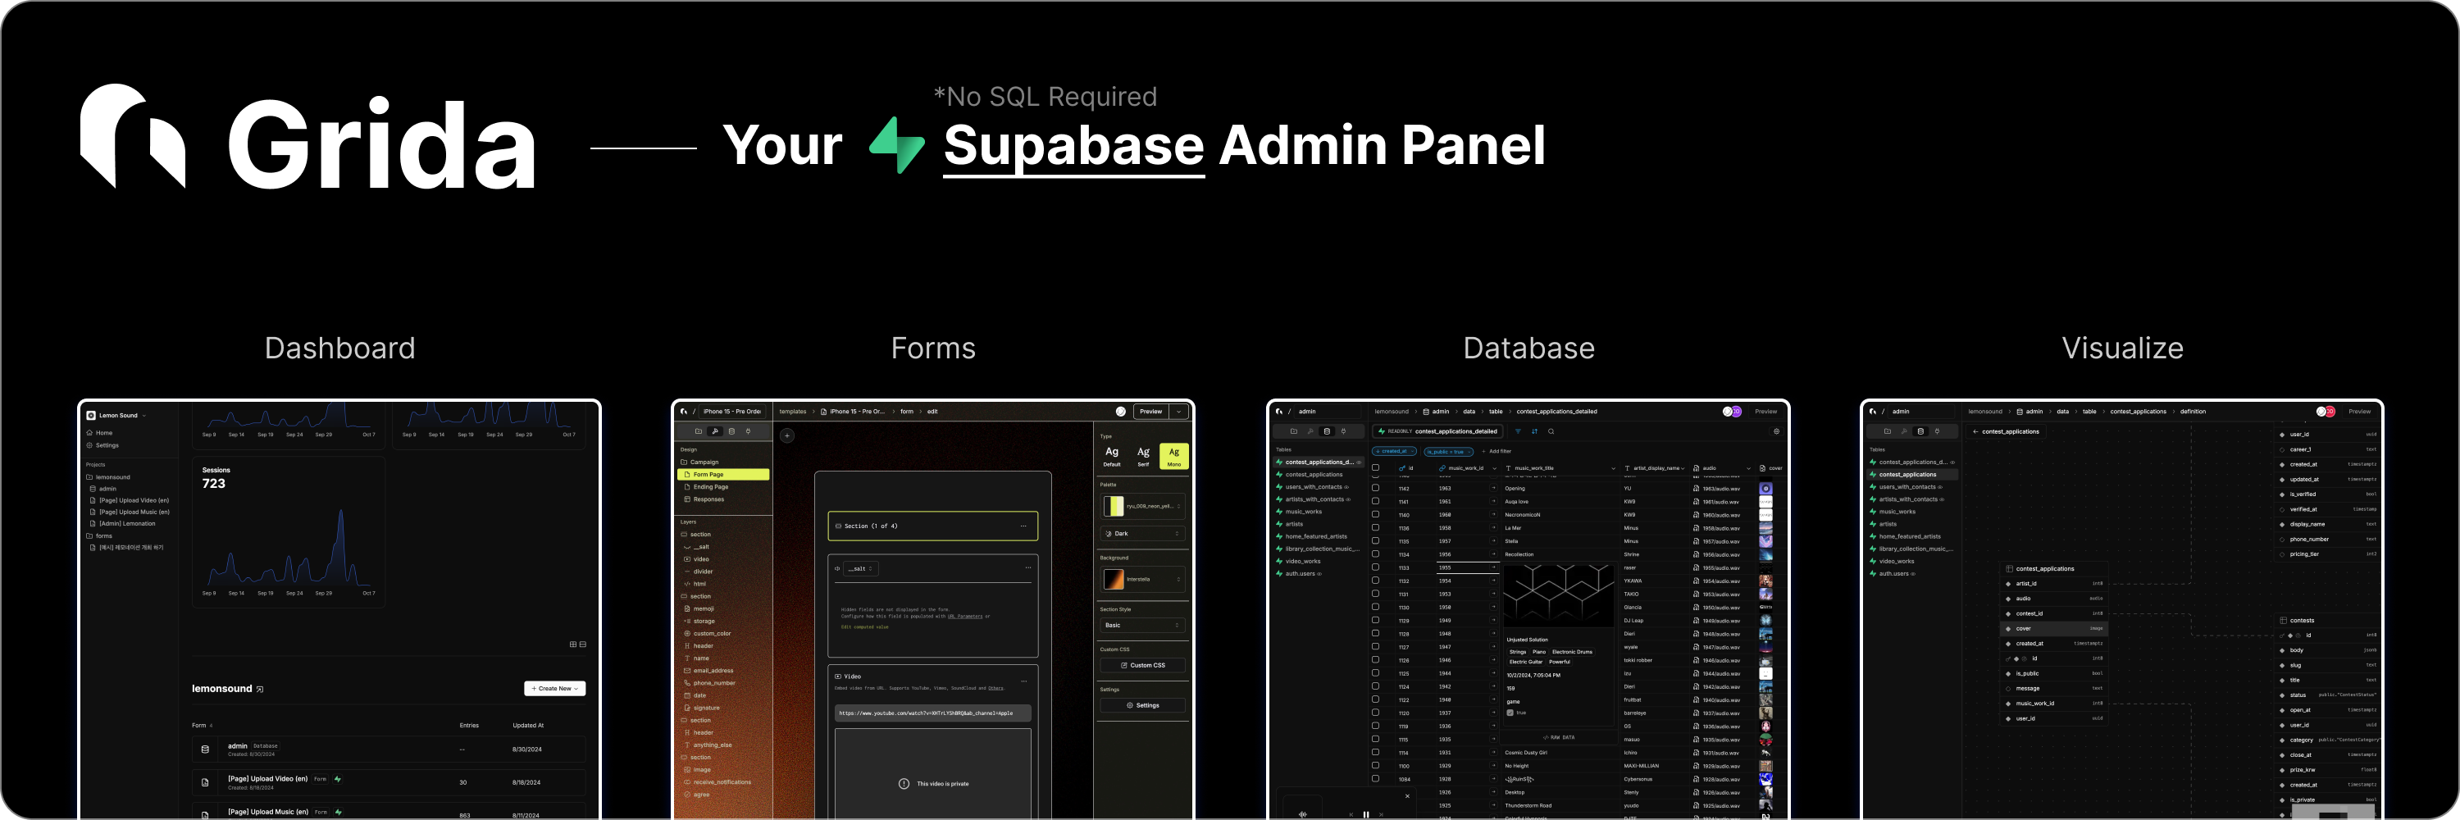Screen dimensions: 2460x820
Task: Open Settings in the Dashboard sidebar
Action: coord(102,444)
